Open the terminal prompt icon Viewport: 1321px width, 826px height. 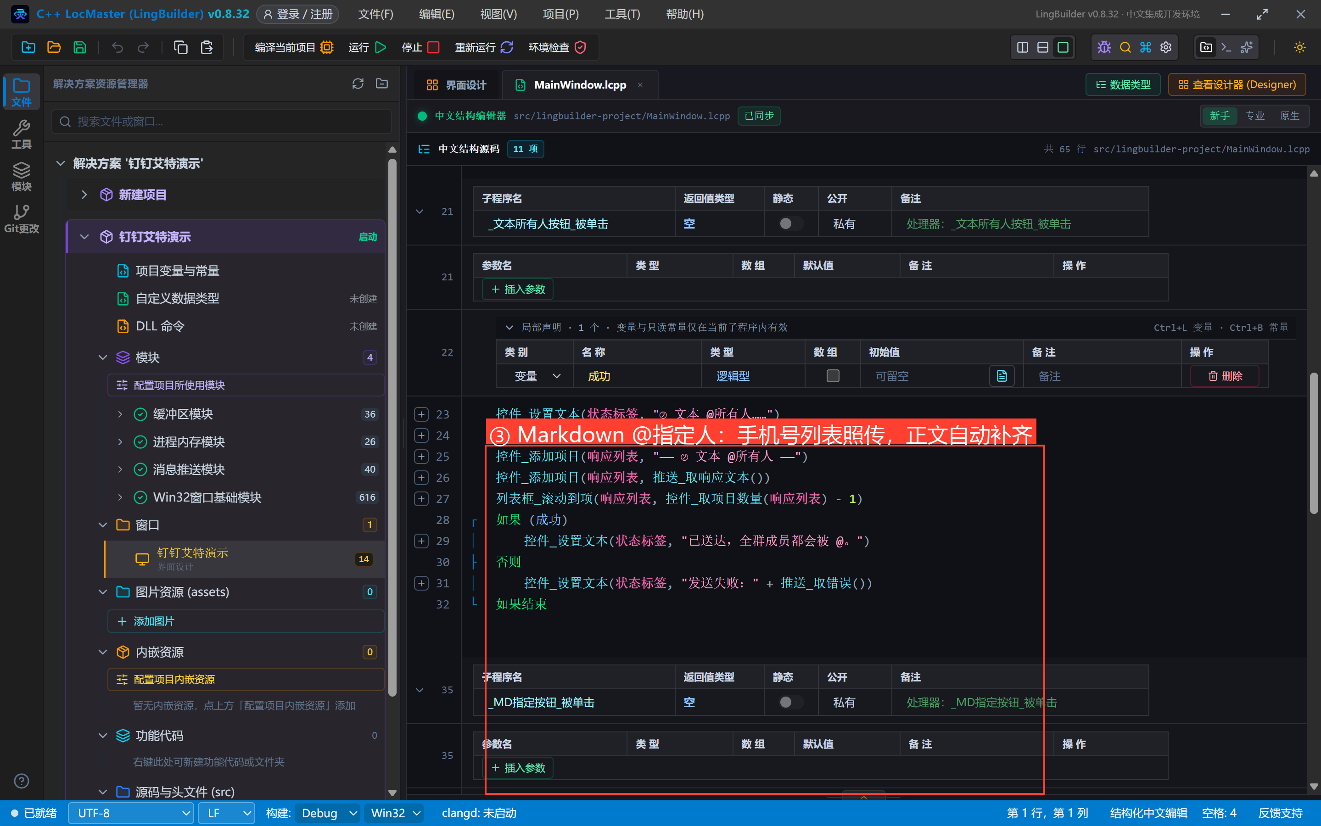click(1226, 48)
